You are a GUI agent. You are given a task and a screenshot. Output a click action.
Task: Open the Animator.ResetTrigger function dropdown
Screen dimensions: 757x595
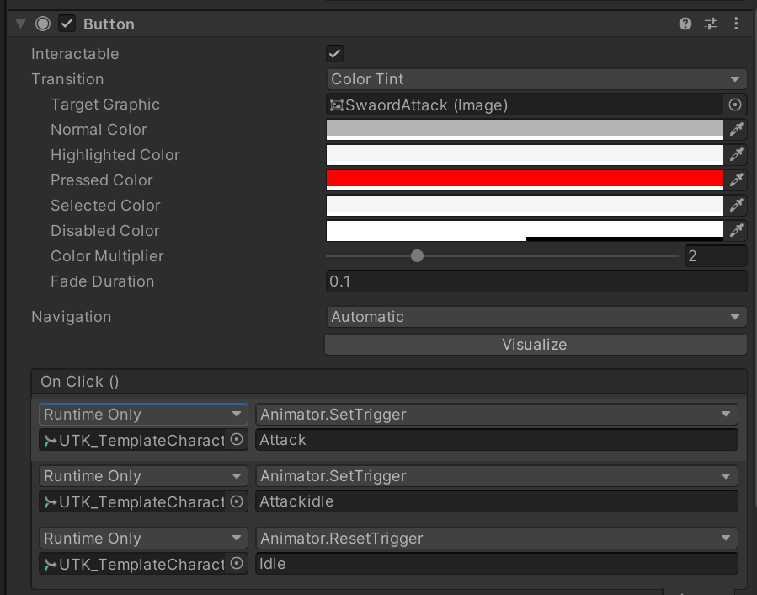(x=496, y=538)
